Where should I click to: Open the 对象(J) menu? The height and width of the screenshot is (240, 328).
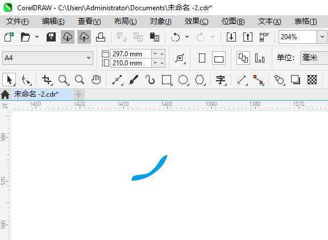coord(161,22)
